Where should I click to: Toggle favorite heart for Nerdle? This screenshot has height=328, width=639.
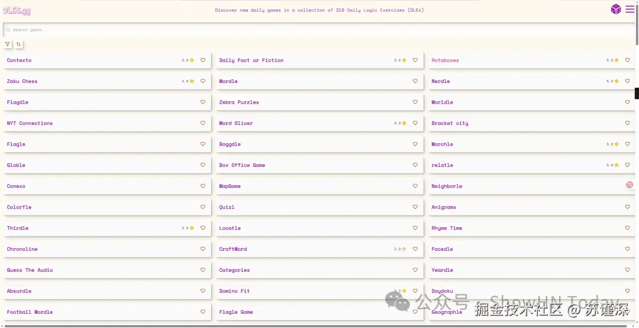click(x=627, y=81)
